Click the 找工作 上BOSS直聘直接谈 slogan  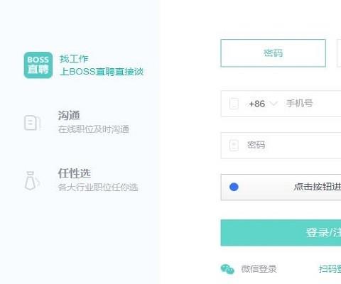coord(102,65)
